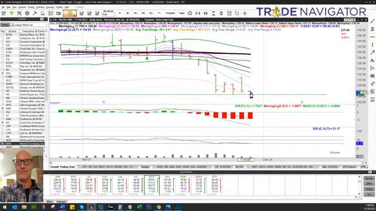Uncheck the flag checkbox for IWM
This screenshot has height=211, width=376.
click(x=2, y=108)
